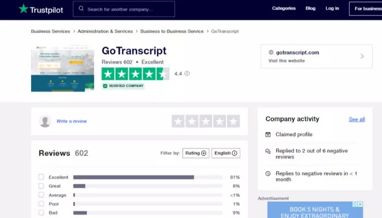The height and width of the screenshot is (218, 382).
Task: Open the Blog page
Action: coord(311,8)
